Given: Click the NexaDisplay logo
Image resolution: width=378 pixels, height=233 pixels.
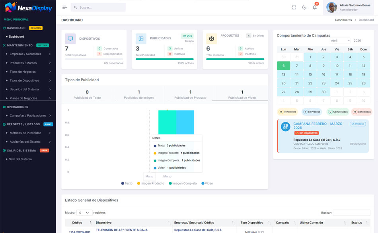Looking at the screenshot, I should coord(28,8).
